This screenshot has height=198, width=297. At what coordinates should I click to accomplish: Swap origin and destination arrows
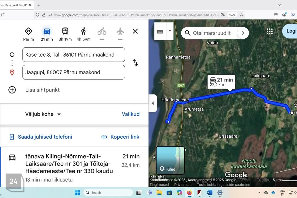pos(135,63)
